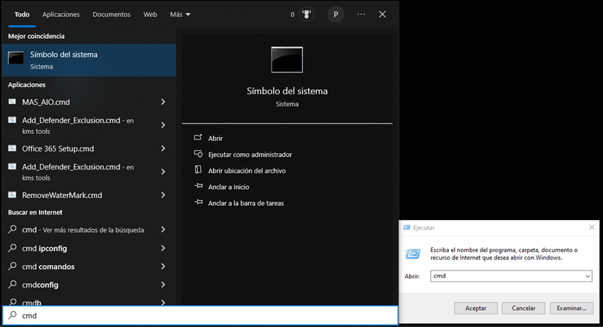The height and width of the screenshot is (327, 603).
Task: Click Aceptar in the Ejecutar dialog
Action: [x=476, y=308]
